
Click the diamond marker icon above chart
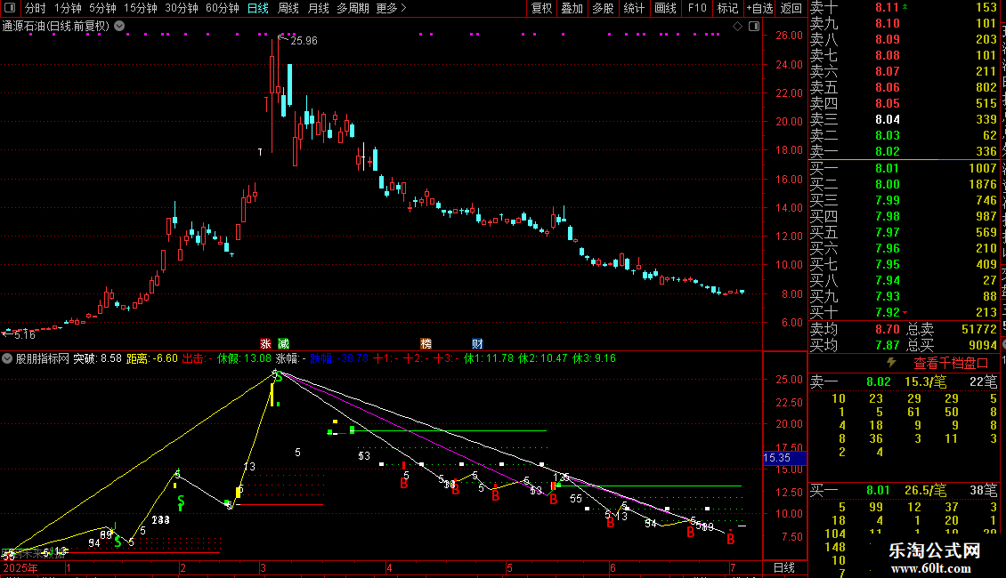[737, 27]
